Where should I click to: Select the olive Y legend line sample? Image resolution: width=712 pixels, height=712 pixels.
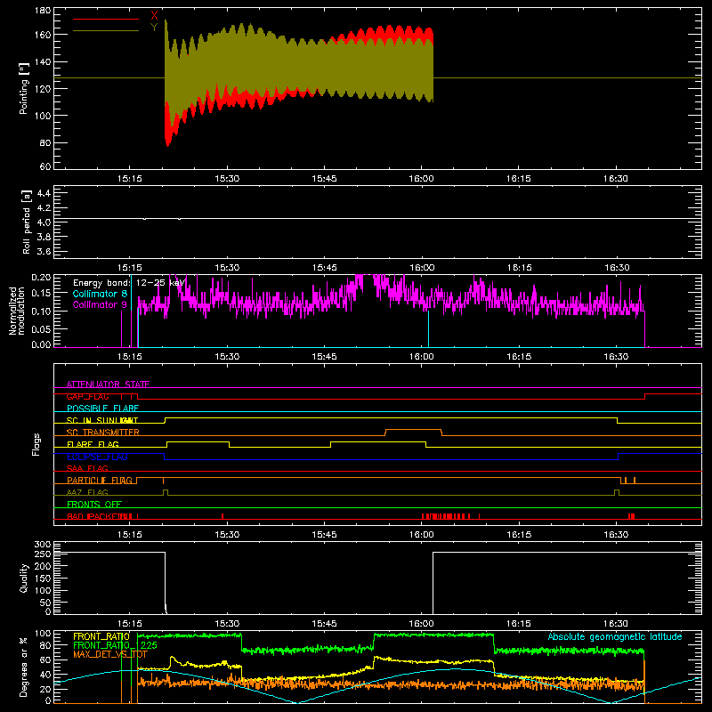click(x=106, y=30)
